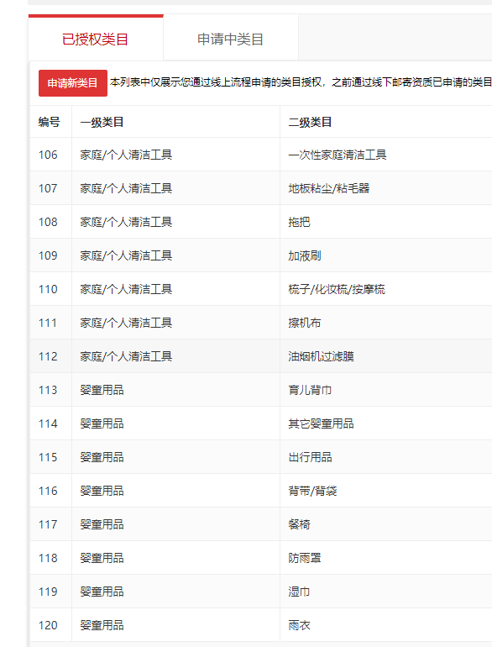Select the 拖把 entry in row 108
This screenshot has height=647, width=492.
(x=299, y=222)
